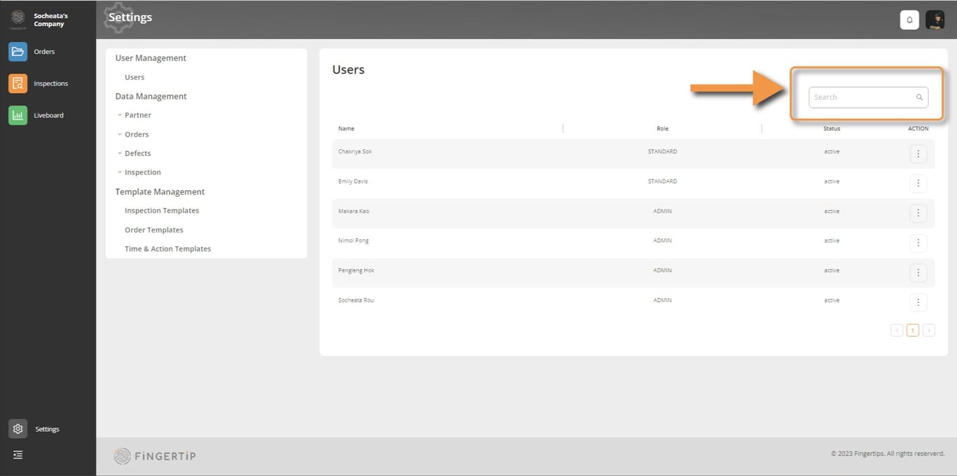Collapse the sidebar using the menu icon
The image size is (957, 476).
[18, 455]
